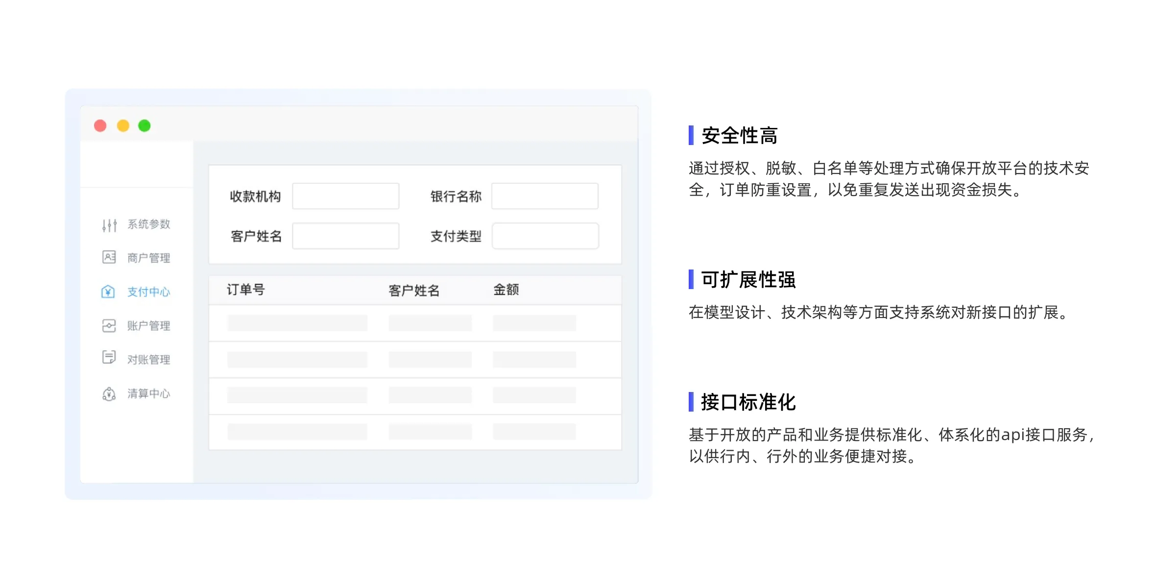Click the 账户管理 card icon
Image resolution: width=1156 pixels, height=588 pixels.
(x=109, y=326)
